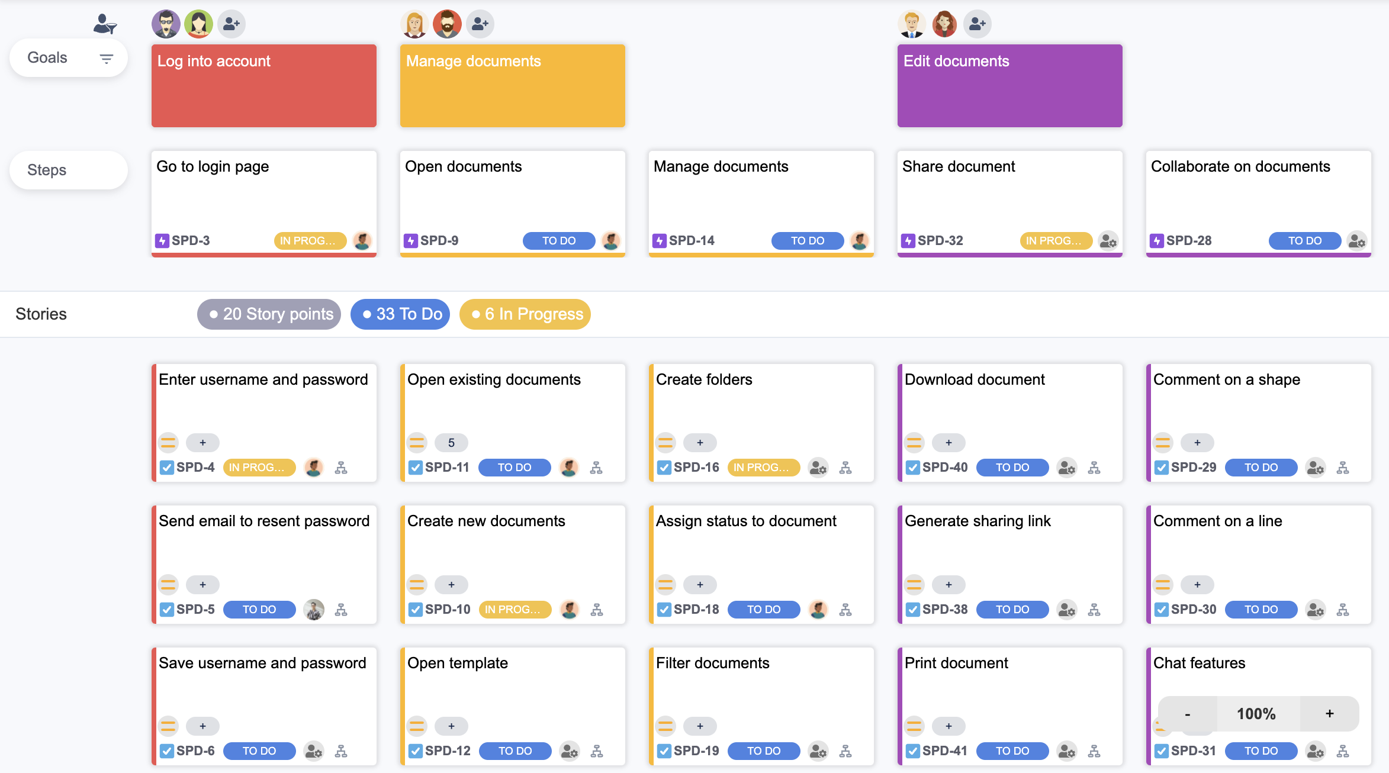Click the priority icon on SPD-11 card
The width and height of the screenshot is (1389, 773).
(417, 442)
